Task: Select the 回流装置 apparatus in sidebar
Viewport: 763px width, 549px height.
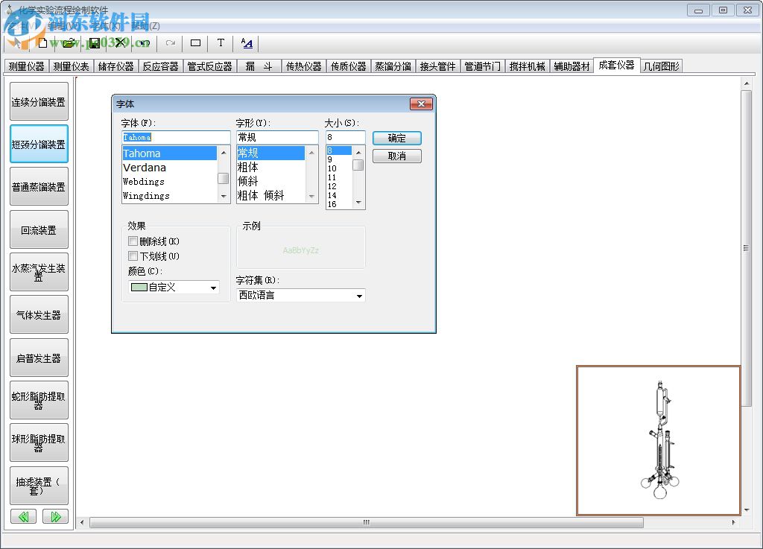Action: pyautogui.click(x=39, y=229)
